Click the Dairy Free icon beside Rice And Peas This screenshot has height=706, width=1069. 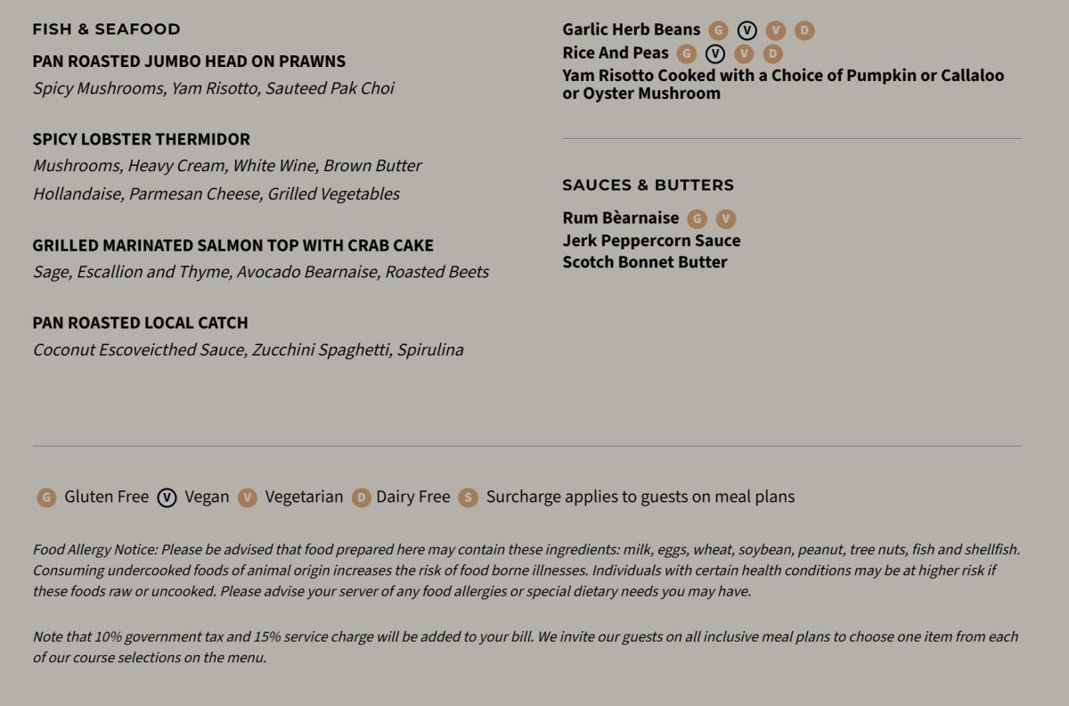(771, 54)
